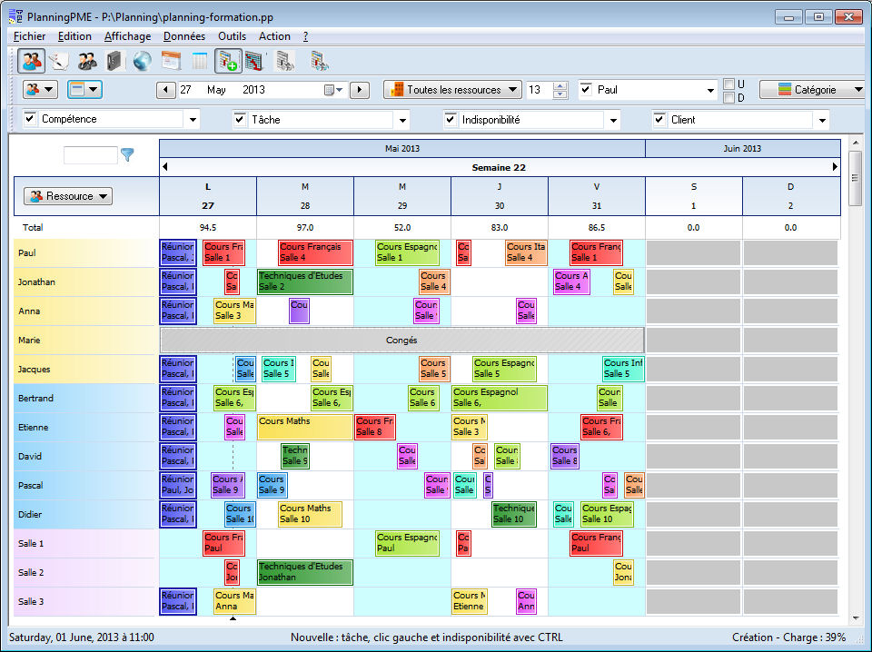Open the Données menu
The width and height of the screenshot is (872, 652).
[184, 36]
